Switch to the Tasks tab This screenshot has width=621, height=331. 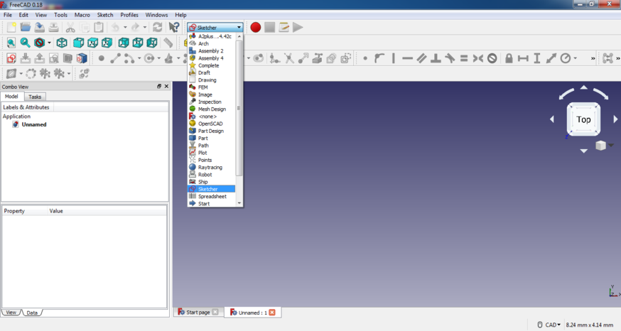point(35,97)
